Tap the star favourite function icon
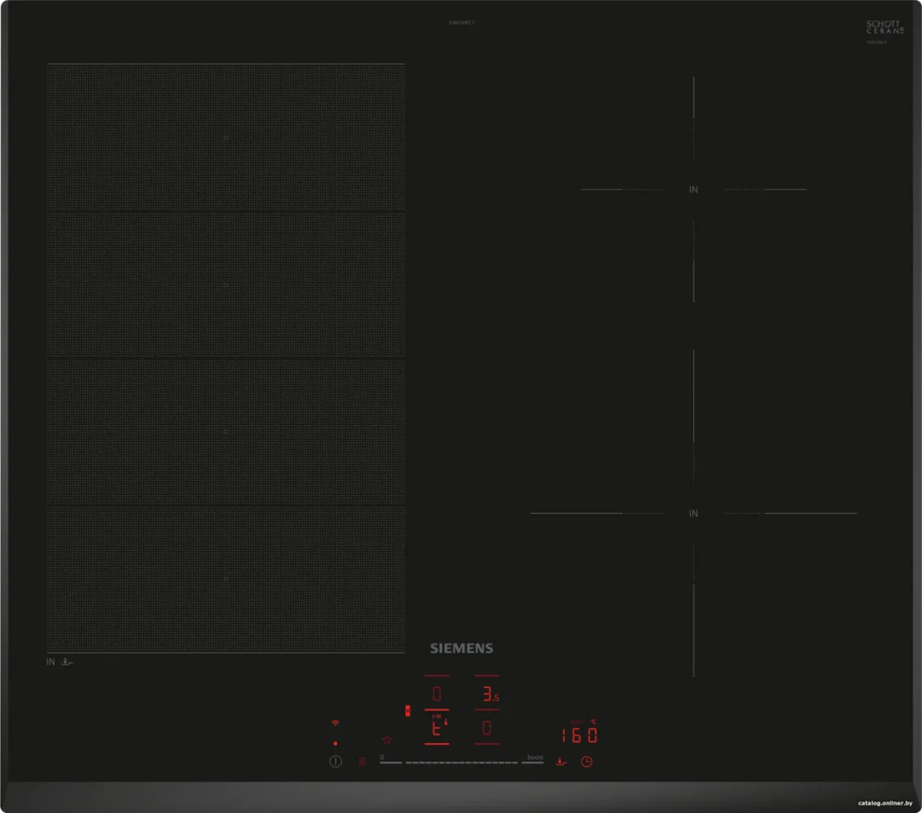This screenshot has width=922, height=813. coord(387,739)
